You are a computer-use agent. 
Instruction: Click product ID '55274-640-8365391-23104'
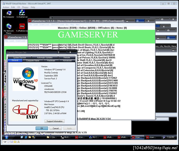tap(55, 92)
